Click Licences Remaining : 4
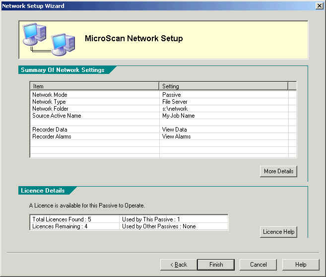The image size is (326, 277). coord(60,226)
